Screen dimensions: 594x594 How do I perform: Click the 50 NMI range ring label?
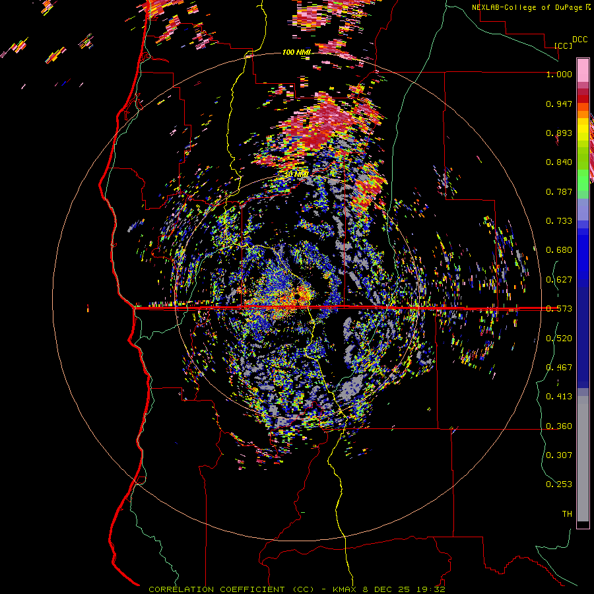296,175
